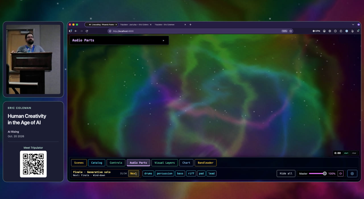Open a new browser tab with plus
Image resolution: width=364 pixels, height=199 pixels.
190,25
